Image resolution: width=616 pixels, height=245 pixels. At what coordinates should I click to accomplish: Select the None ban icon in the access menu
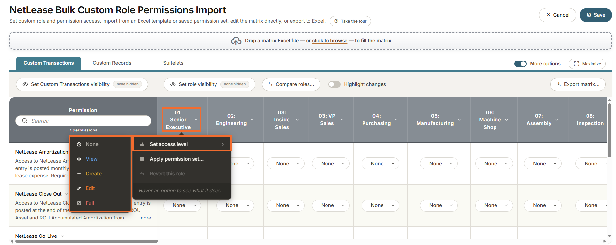click(79, 144)
